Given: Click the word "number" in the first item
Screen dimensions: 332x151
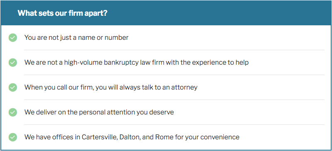Looking at the screenshot, I should click(x=117, y=38).
